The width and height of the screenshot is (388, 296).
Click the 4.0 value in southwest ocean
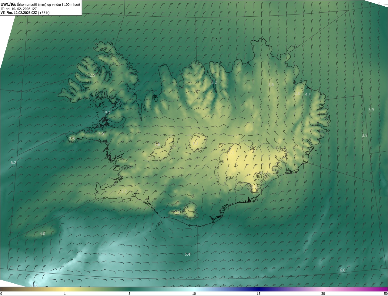coord(42,234)
